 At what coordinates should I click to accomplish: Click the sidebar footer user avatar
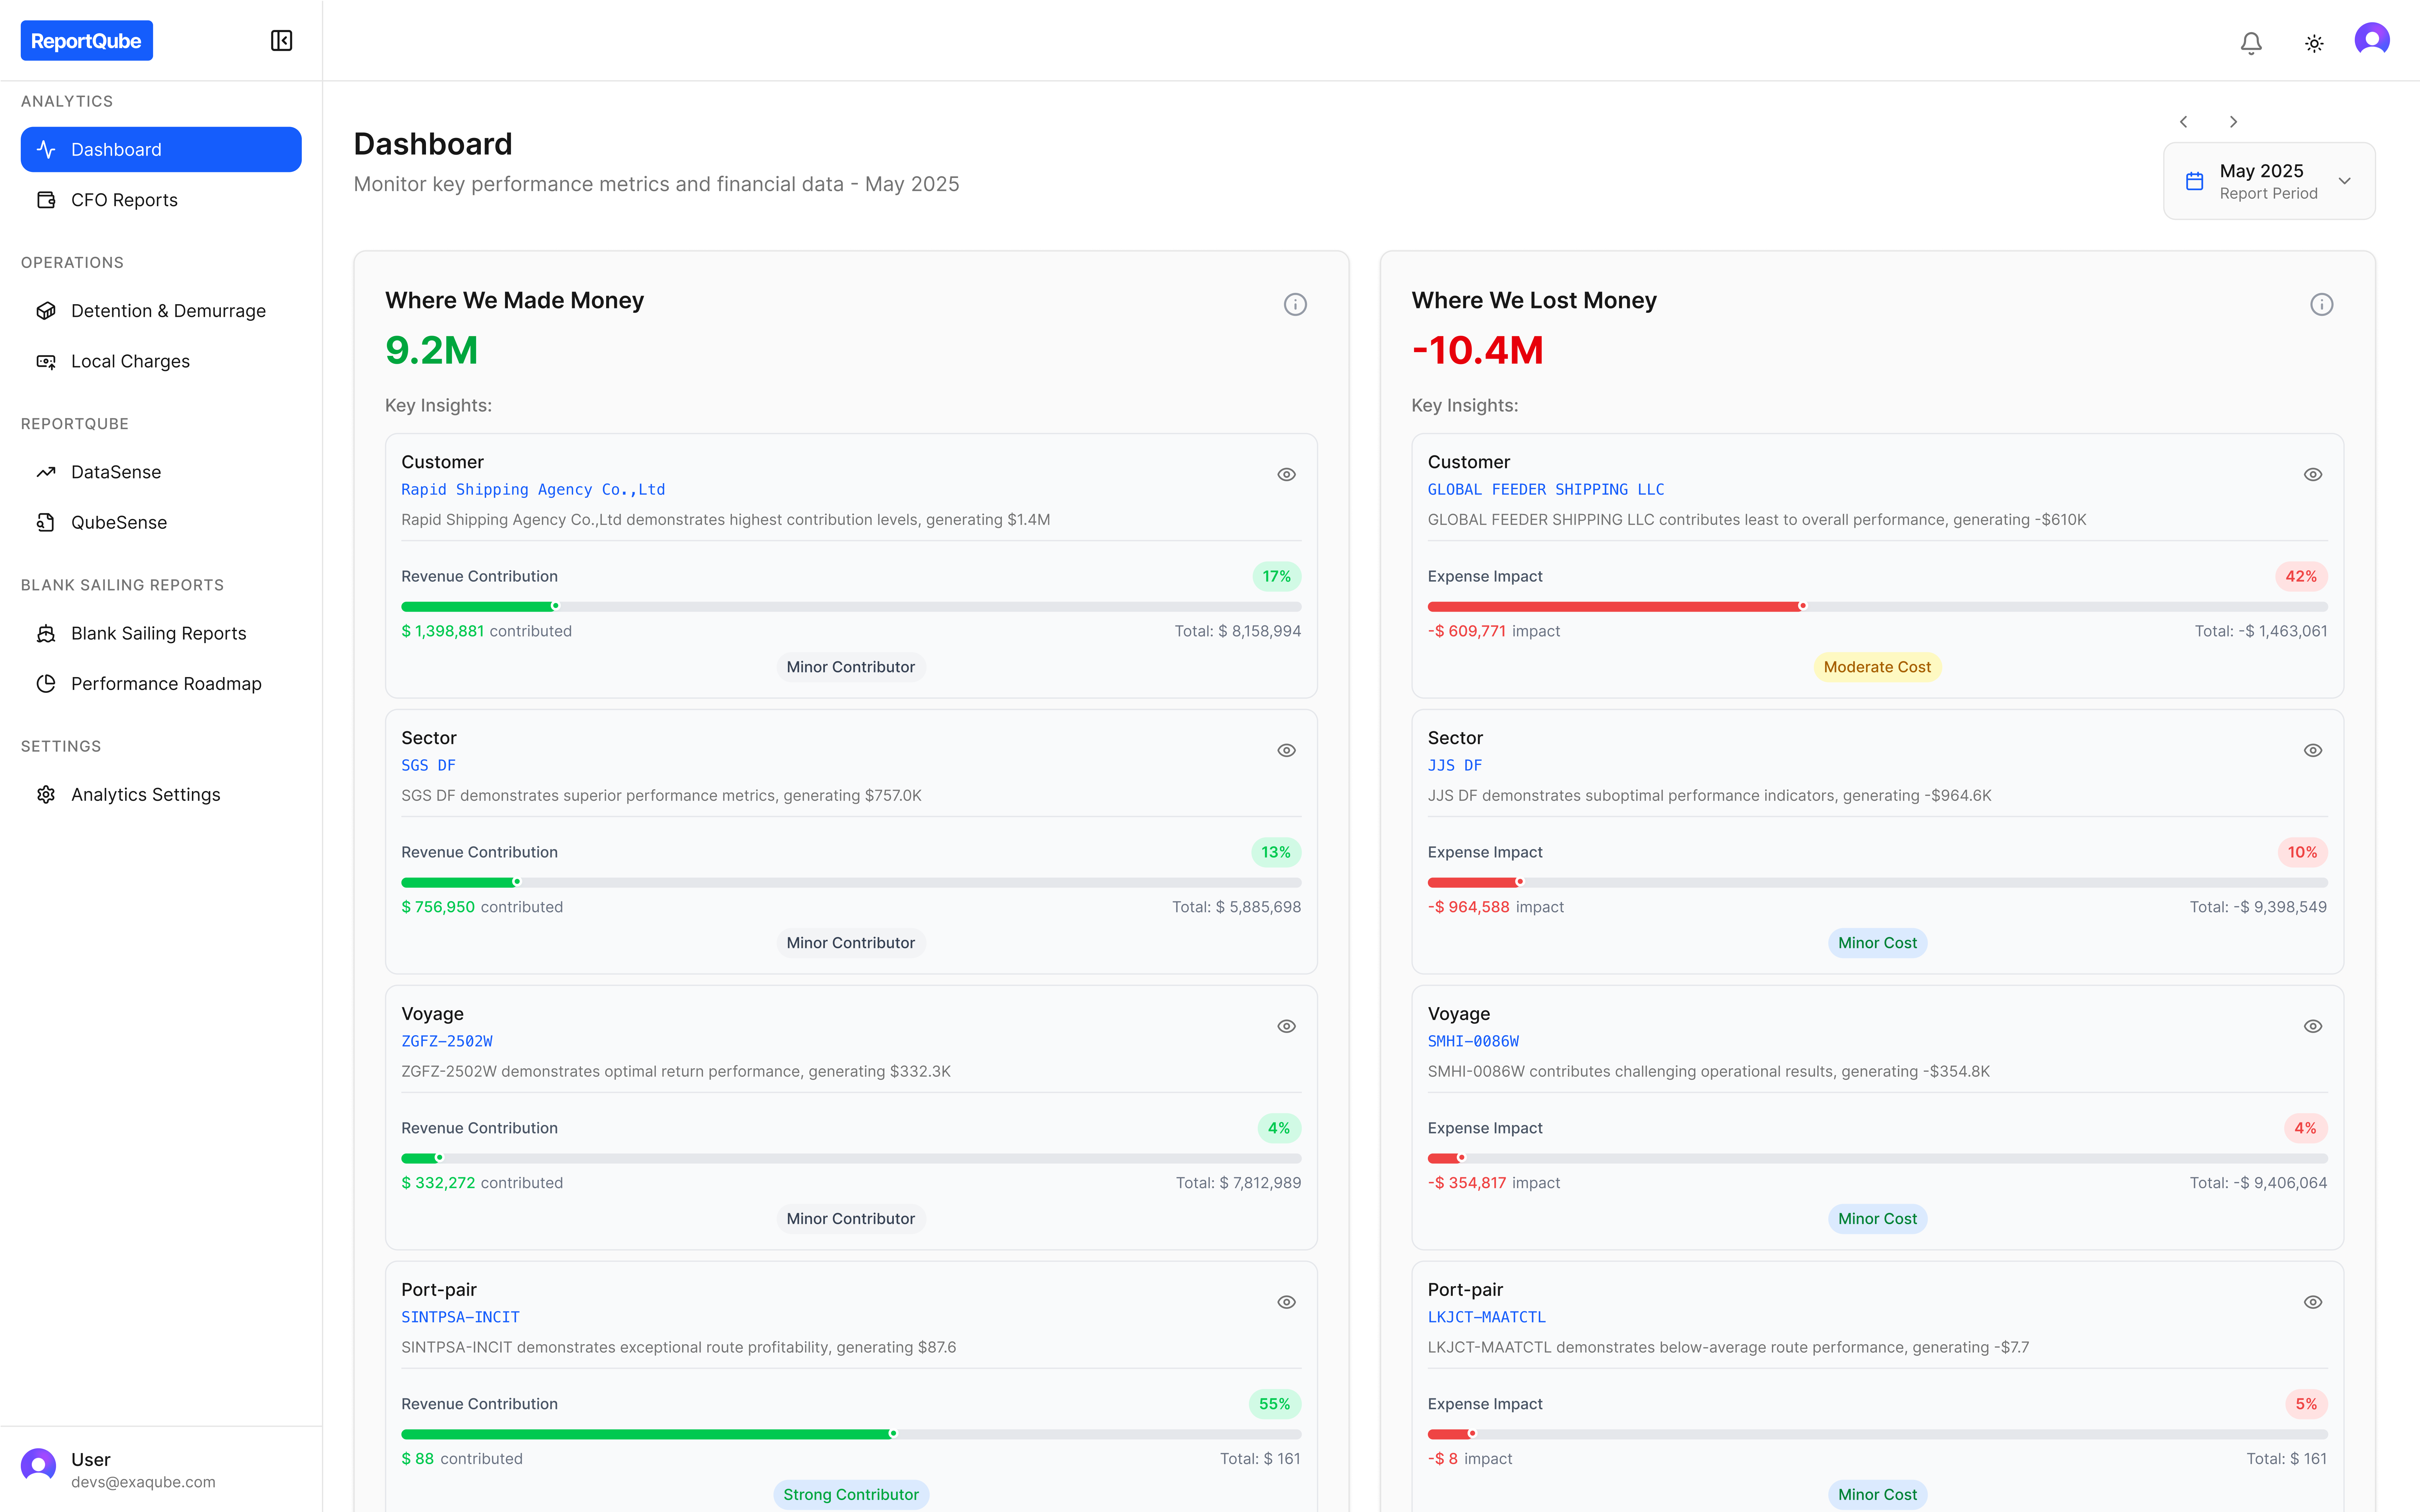pyautogui.click(x=38, y=1466)
